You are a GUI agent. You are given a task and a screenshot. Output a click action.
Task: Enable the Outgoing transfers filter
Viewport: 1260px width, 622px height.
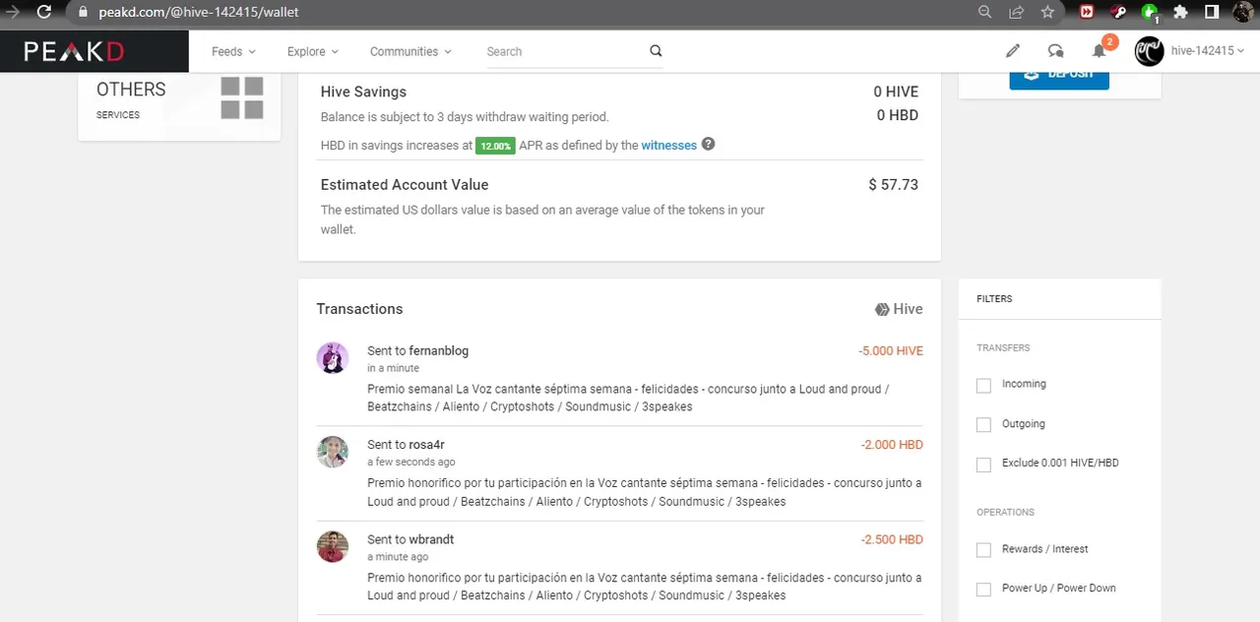983,425
